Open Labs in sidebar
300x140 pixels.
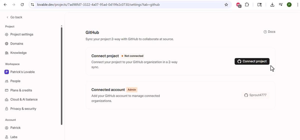tap(11, 137)
